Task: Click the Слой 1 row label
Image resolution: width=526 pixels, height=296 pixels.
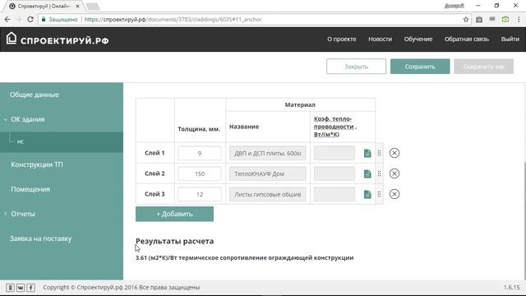Action: pyautogui.click(x=155, y=153)
